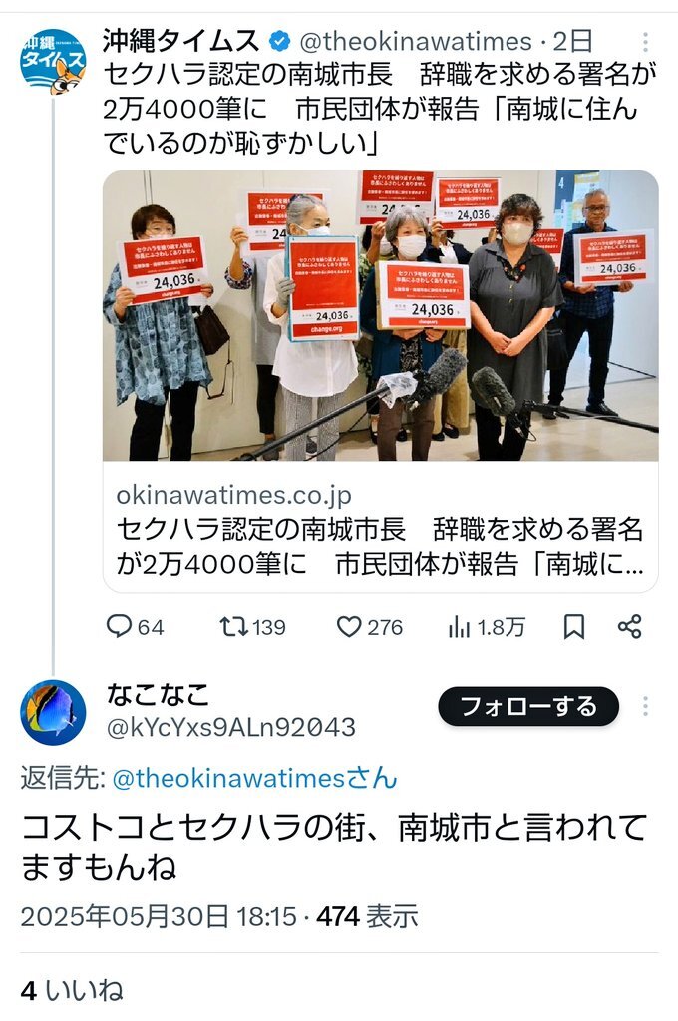Retweet the post with 139 reposts

252,626
